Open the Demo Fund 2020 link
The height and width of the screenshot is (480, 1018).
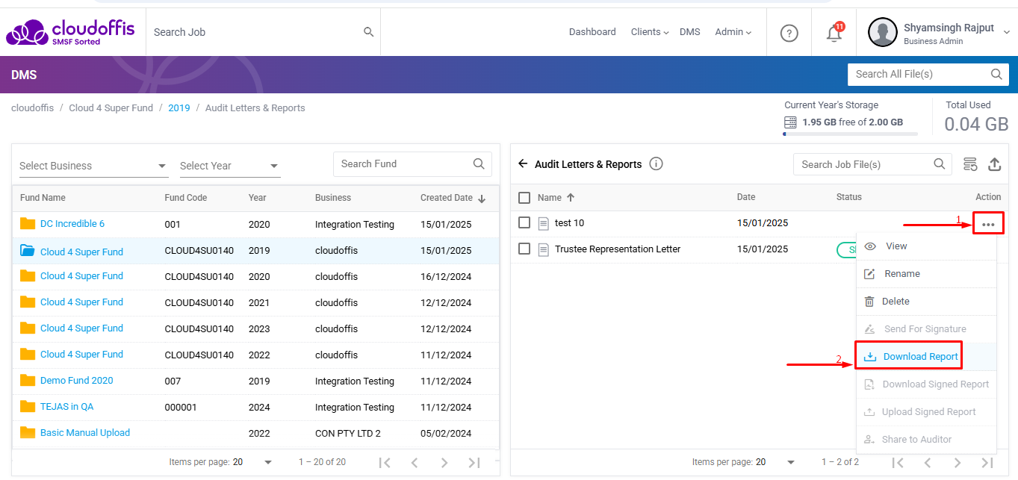click(77, 381)
